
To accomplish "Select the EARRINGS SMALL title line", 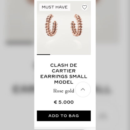I will click(x=64, y=77).
